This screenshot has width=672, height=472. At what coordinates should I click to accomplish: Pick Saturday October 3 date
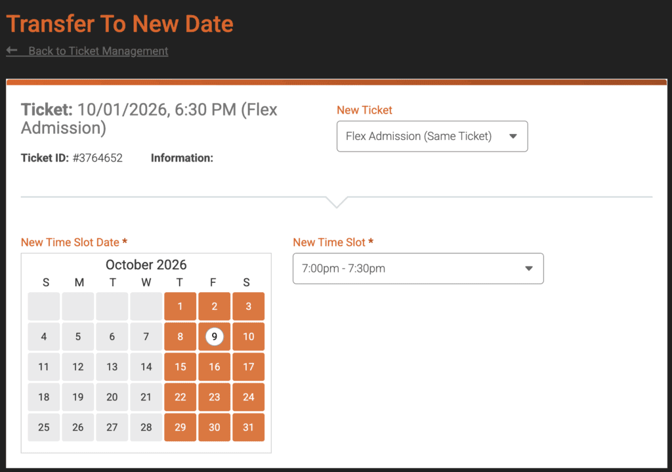pyautogui.click(x=249, y=307)
